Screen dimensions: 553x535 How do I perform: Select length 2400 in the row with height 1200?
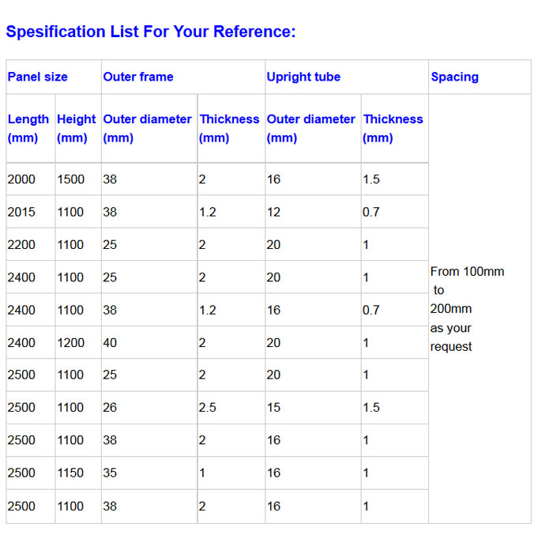tap(21, 343)
